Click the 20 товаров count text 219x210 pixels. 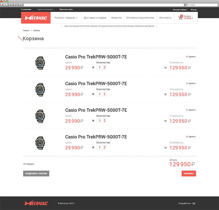tap(29, 164)
